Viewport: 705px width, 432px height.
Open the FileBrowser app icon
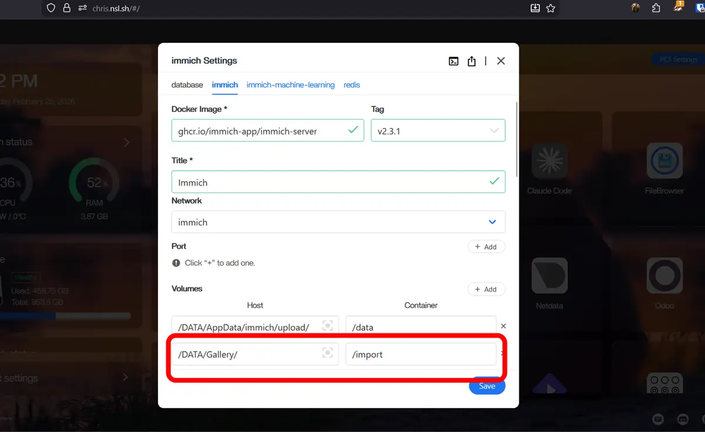[664, 161]
